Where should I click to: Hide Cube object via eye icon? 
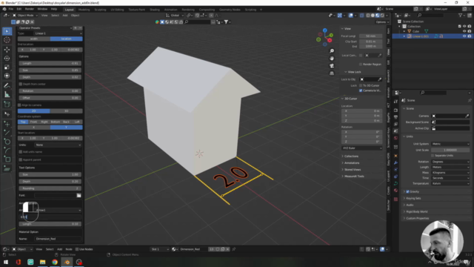(464, 31)
